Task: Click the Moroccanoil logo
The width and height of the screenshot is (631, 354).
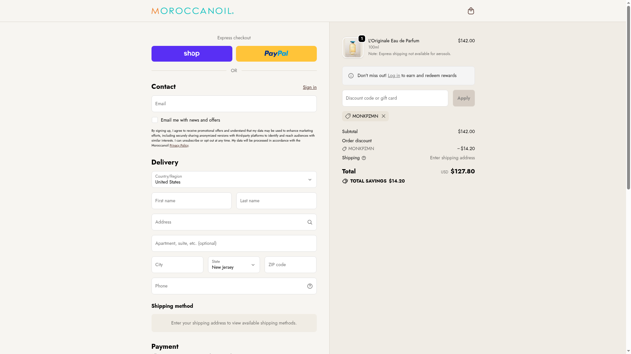Action: pos(192,11)
